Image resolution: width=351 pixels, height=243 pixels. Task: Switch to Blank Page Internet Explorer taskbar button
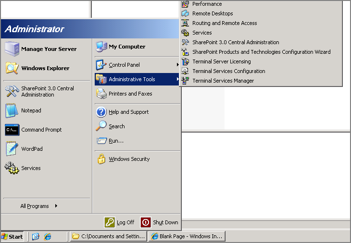[x=187, y=236]
